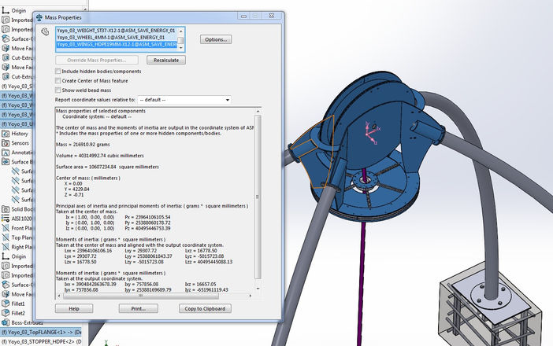Image resolution: width=553 pixels, height=346 pixels.
Task: Select the (f) Yoyo_03_U row in tree
Action: (17, 124)
